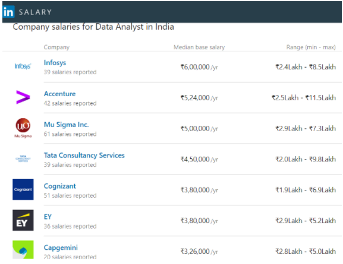The height and width of the screenshot is (264, 343).
Task: Click Capgemini 20 salaries reported text
Action: (70, 256)
